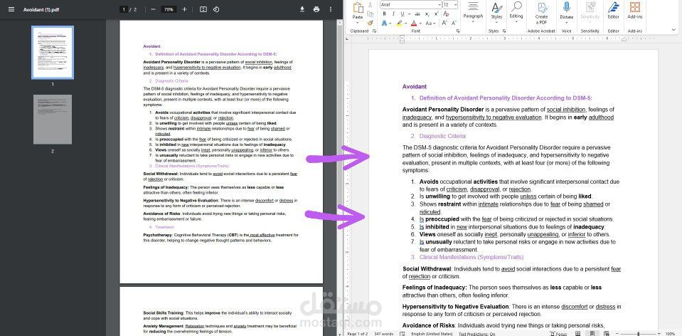Switch to Focus mode
This screenshot has width=682, height=336.
pyautogui.click(x=558, y=334)
